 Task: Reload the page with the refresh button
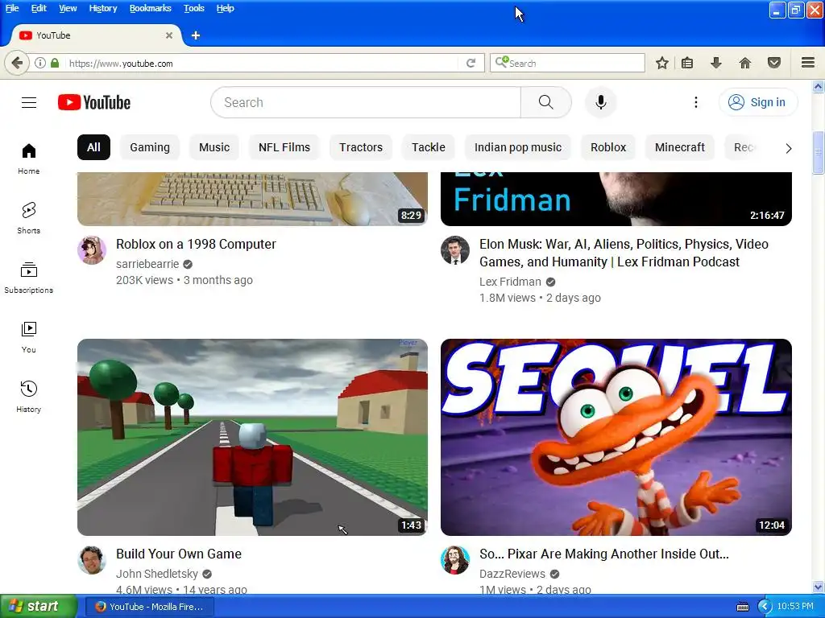tap(471, 63)
